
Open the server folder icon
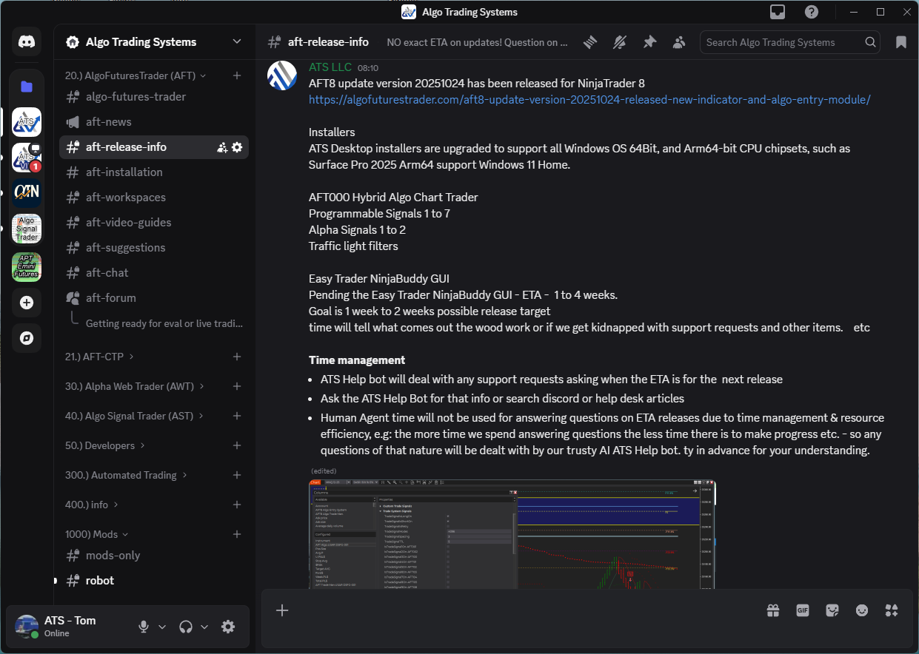click(x=27, y=87)
